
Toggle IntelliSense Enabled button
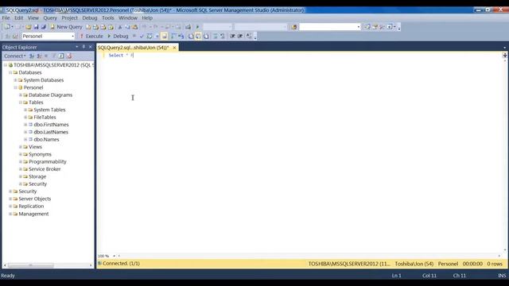165,36
